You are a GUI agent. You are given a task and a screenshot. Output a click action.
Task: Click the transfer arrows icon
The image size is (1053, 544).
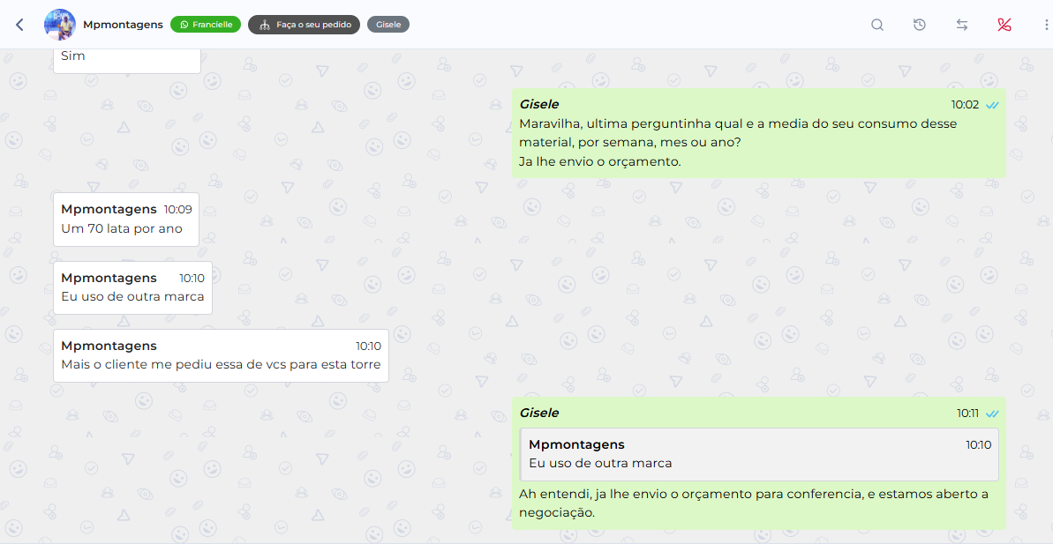[x=962, y=25]
